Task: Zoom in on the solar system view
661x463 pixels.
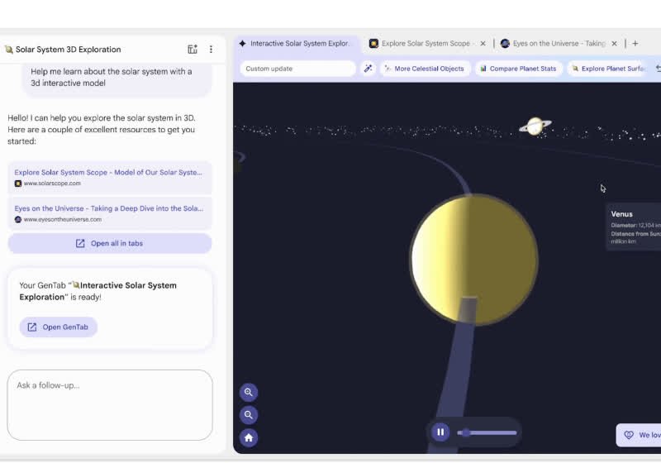Action: 249,392
